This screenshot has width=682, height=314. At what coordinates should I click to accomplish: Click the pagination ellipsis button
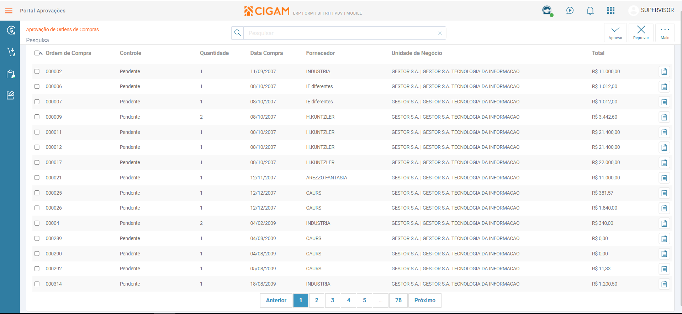[x=381, y=301]
